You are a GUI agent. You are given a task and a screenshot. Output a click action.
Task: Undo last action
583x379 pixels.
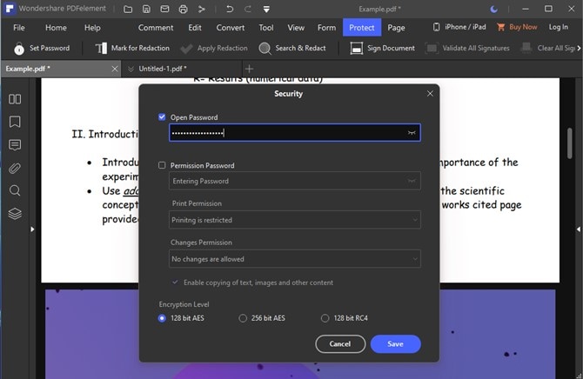(230, 9)
